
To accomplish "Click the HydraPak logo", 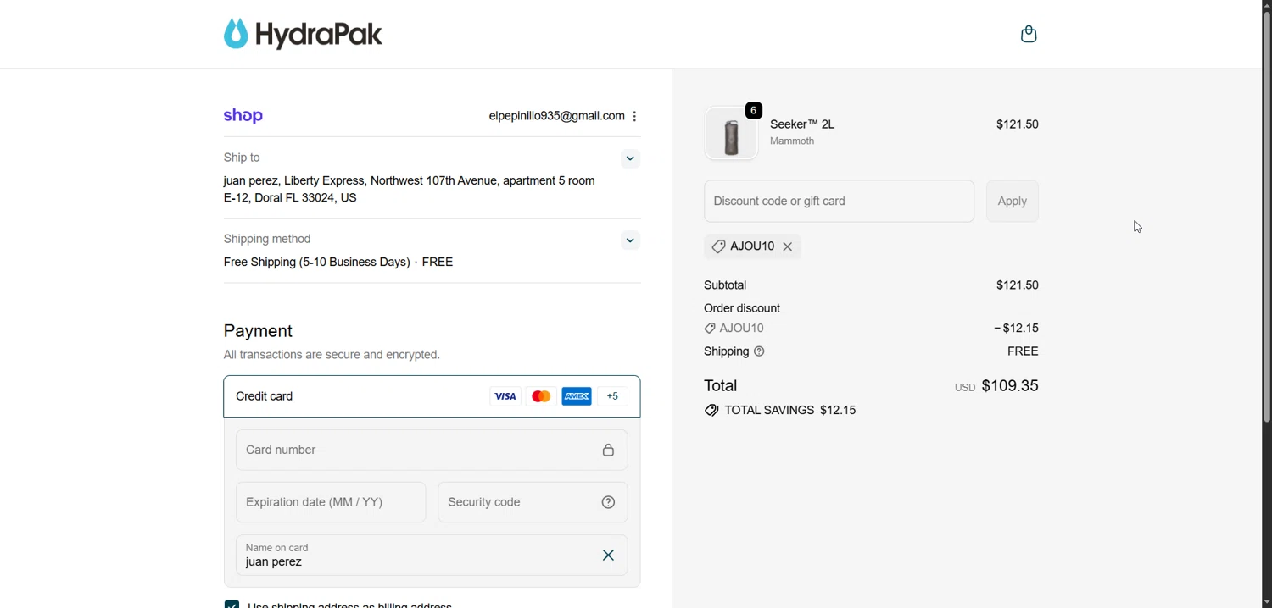I will pos(303,34).
